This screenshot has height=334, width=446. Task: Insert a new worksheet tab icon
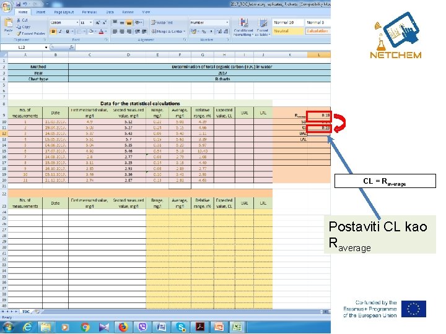[37, 312]
